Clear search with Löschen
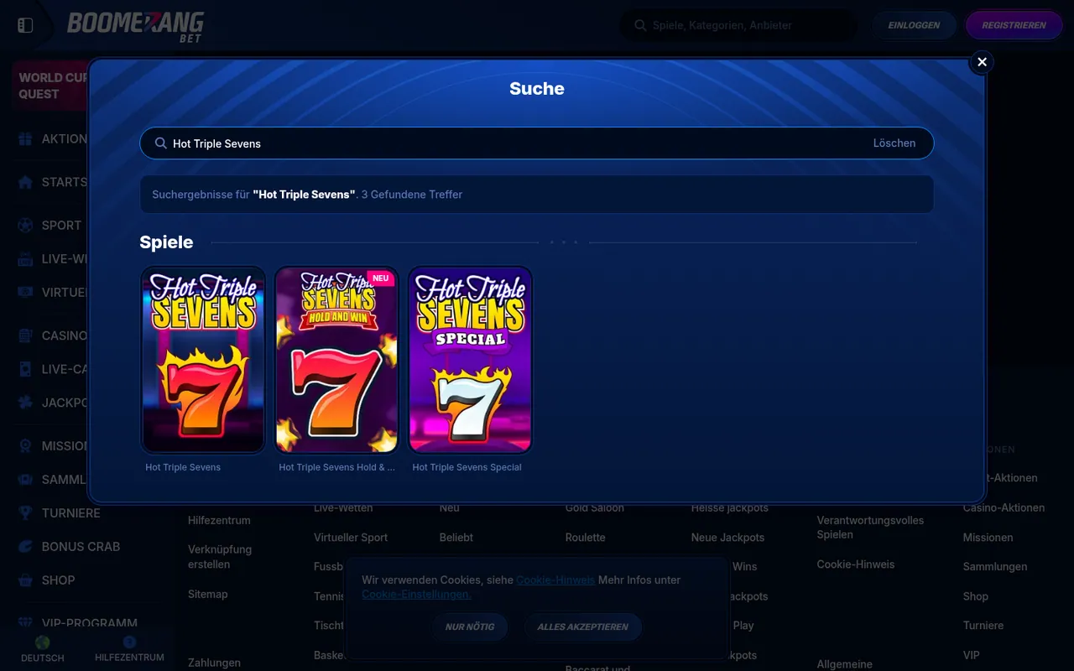Image resolution: width=1074 pixels, height=671 pixels. tap(894, 143)
